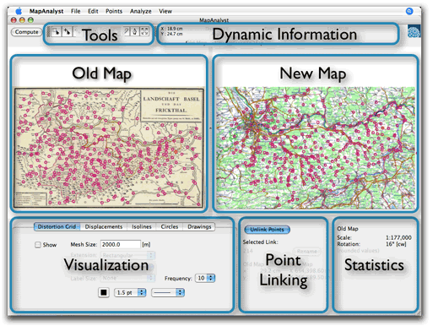Screen dimensions: 433x326
Task: Open the Frequency dropdown set to 10
Action: pyautogui.click(x=205, y=278)
